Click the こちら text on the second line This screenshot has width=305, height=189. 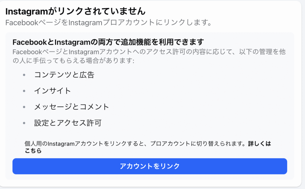[33, 151]
